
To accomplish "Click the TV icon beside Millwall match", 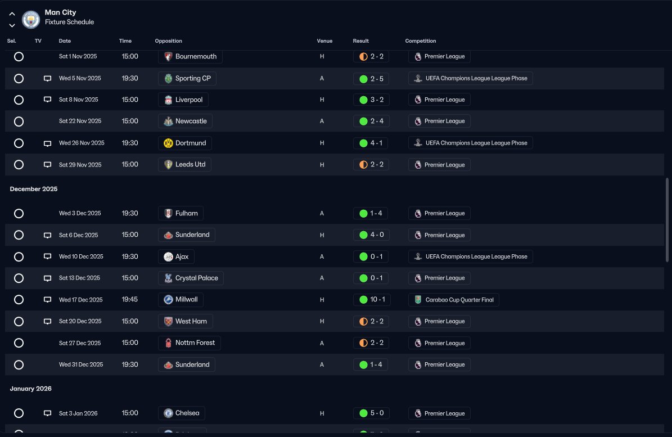I will pyautogui.click(x=48, y=299).
